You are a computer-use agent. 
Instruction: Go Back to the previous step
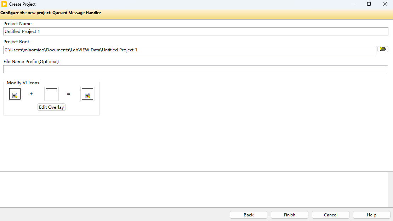(249, 215)
